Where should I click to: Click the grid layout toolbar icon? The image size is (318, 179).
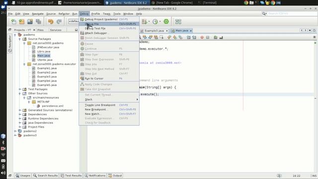point(178,21)
